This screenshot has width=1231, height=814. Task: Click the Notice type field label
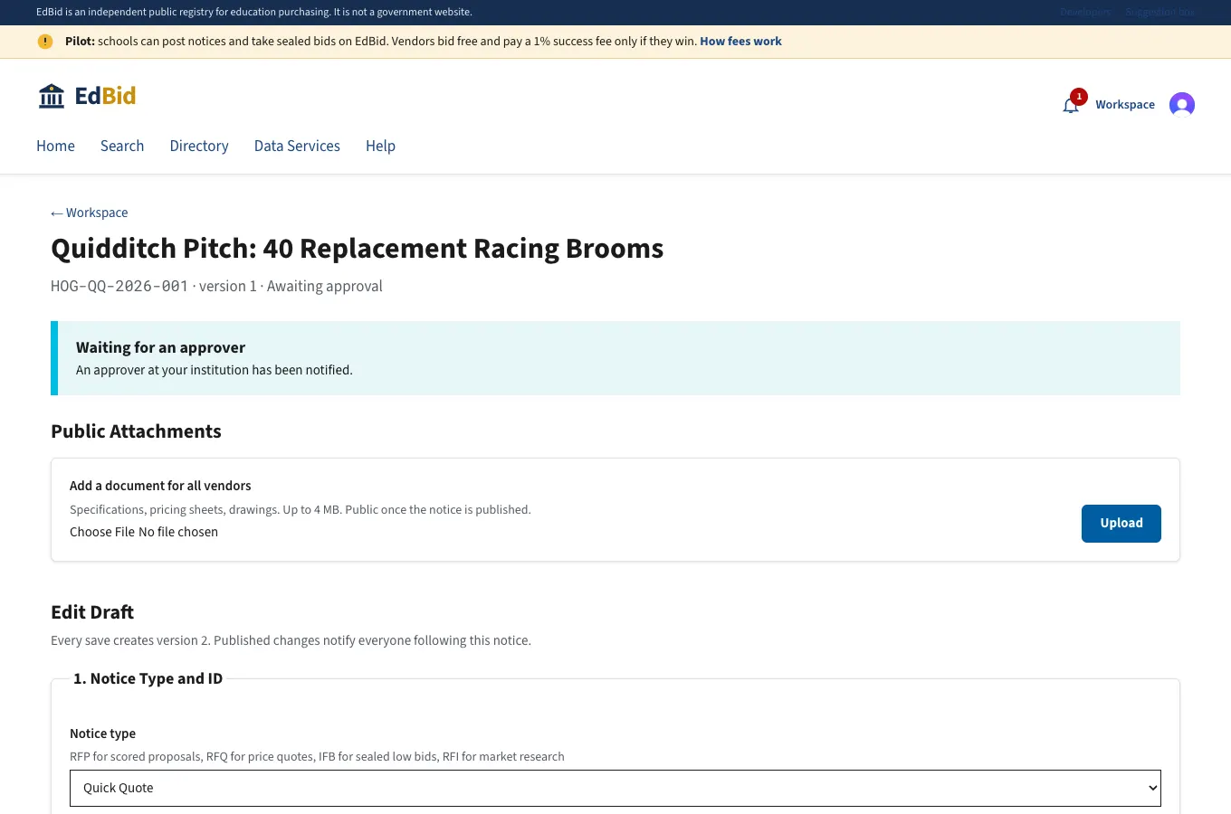[x=102, y=734]
